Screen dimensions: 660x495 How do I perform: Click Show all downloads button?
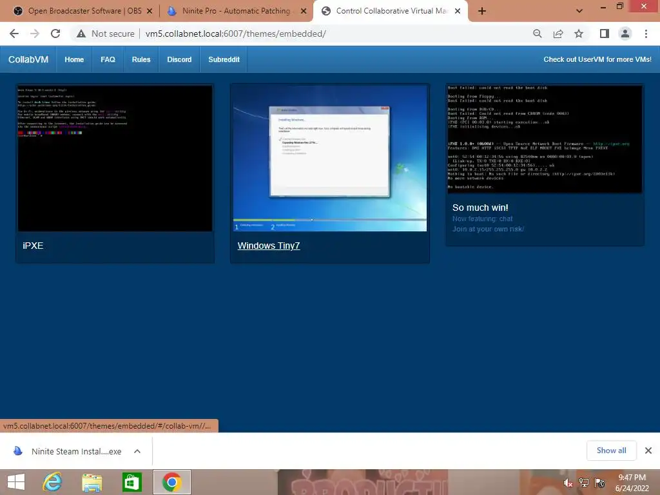(612, 451)
